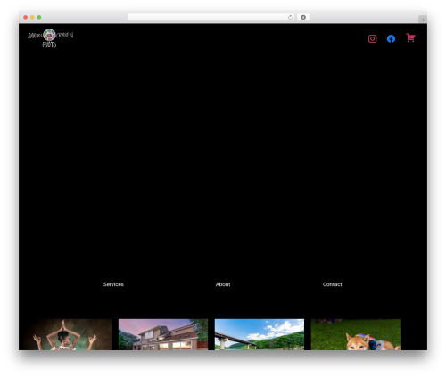Open the Contact page link

pos(332,284)
